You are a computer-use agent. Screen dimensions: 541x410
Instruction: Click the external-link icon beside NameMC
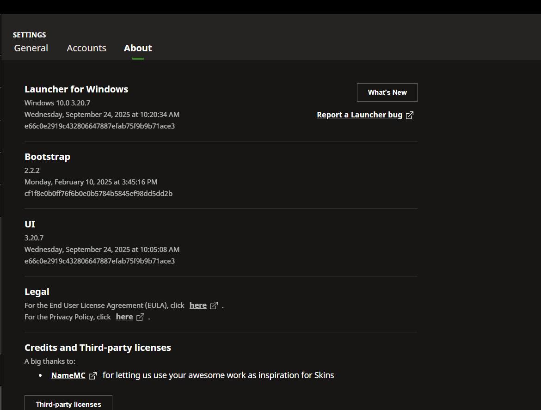click(x=92, y=376)
